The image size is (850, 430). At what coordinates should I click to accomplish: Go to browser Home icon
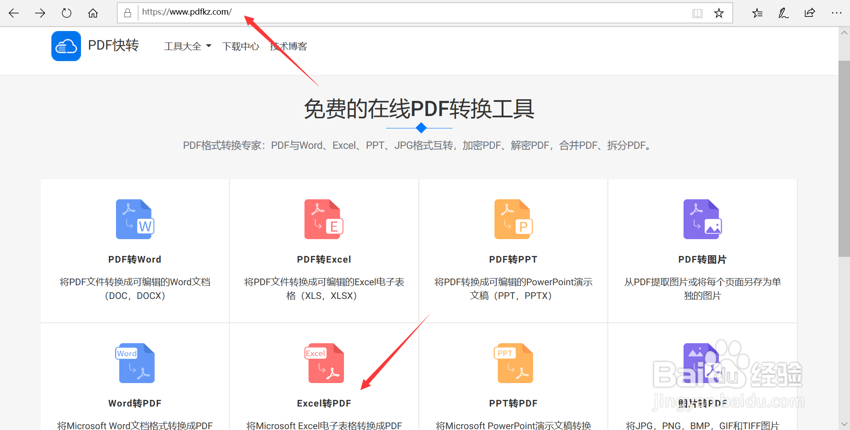[x=93, y=13]
